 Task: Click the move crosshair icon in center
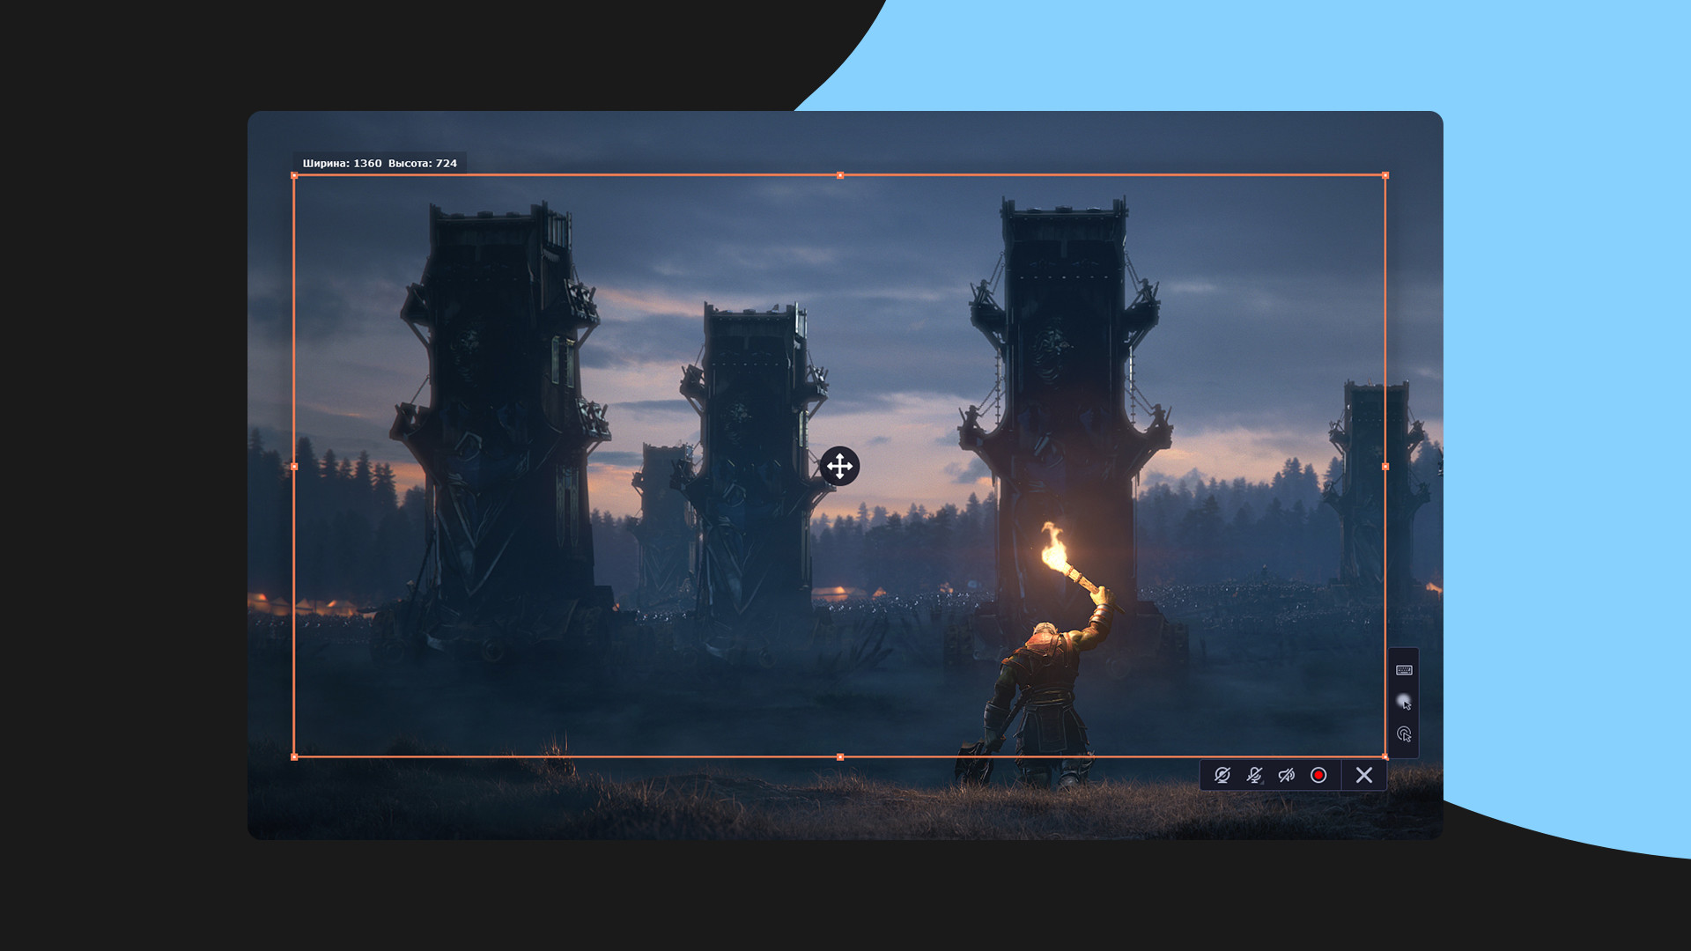[x=839, y=466]
